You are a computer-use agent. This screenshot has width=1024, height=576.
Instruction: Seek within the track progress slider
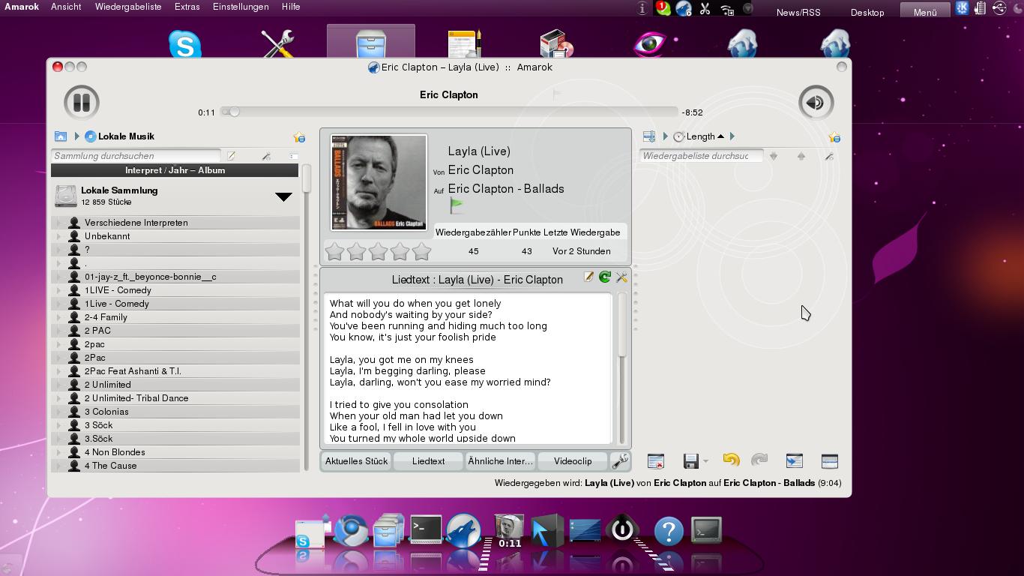449,112
